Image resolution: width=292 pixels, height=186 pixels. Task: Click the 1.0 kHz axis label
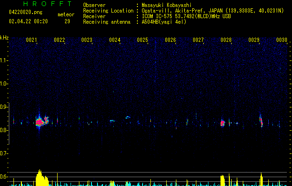(x=4, y=84)
